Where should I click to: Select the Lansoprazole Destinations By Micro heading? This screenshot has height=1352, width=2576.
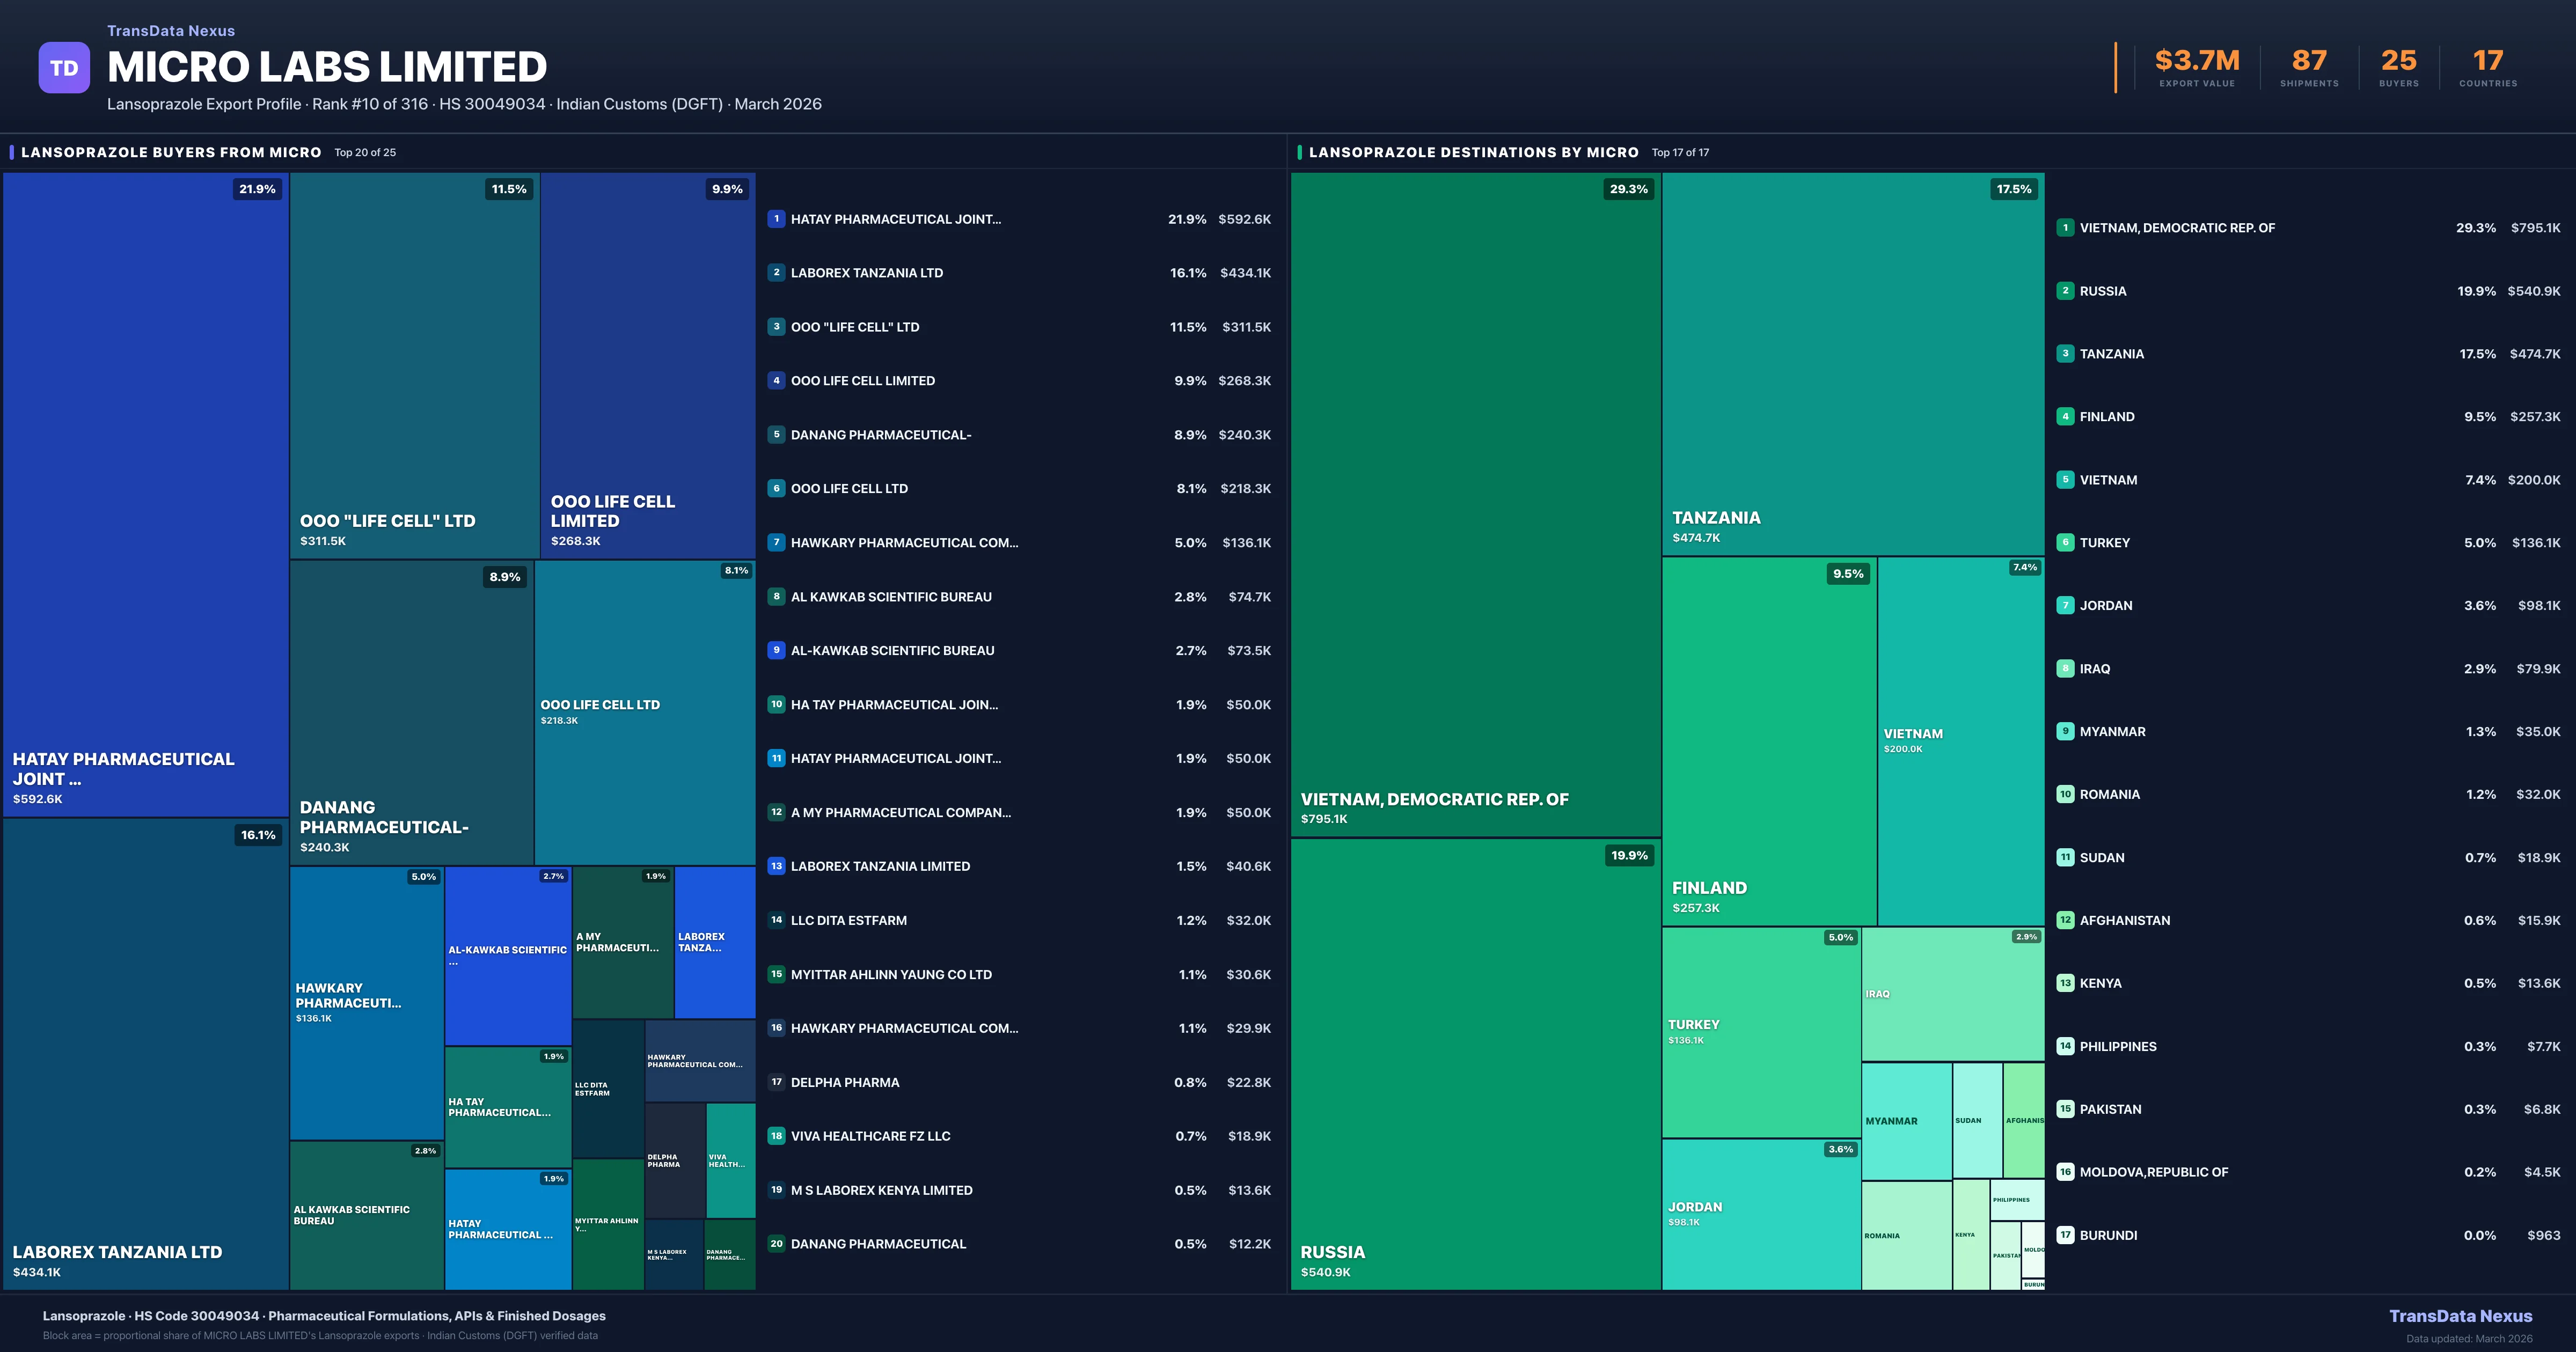coord(1473,152)
